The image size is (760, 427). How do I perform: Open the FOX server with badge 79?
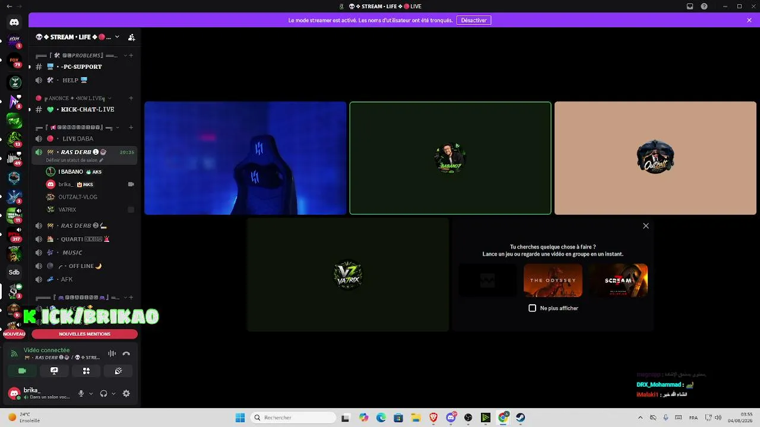[14, 62]
